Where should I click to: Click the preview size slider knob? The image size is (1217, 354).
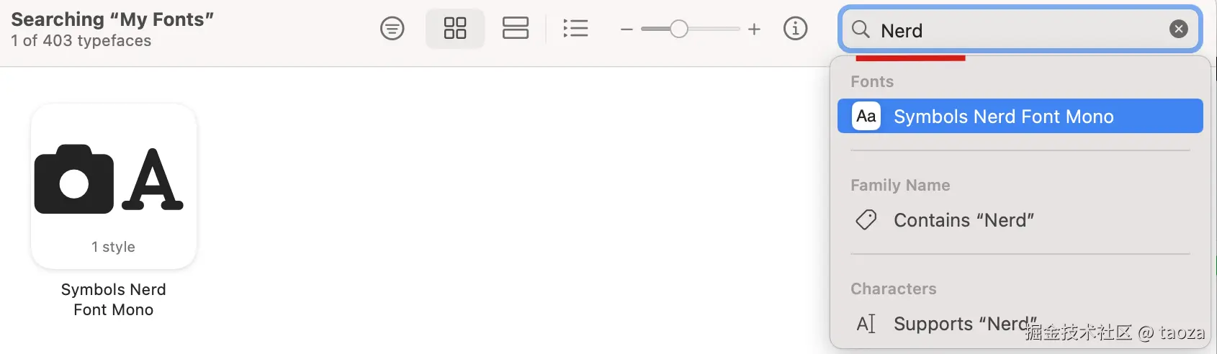(x=678, y=29)
